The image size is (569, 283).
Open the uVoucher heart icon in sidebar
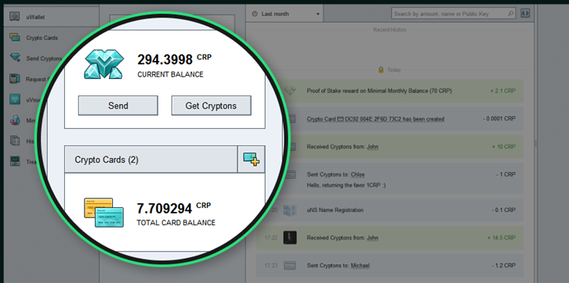click(15, 100)
